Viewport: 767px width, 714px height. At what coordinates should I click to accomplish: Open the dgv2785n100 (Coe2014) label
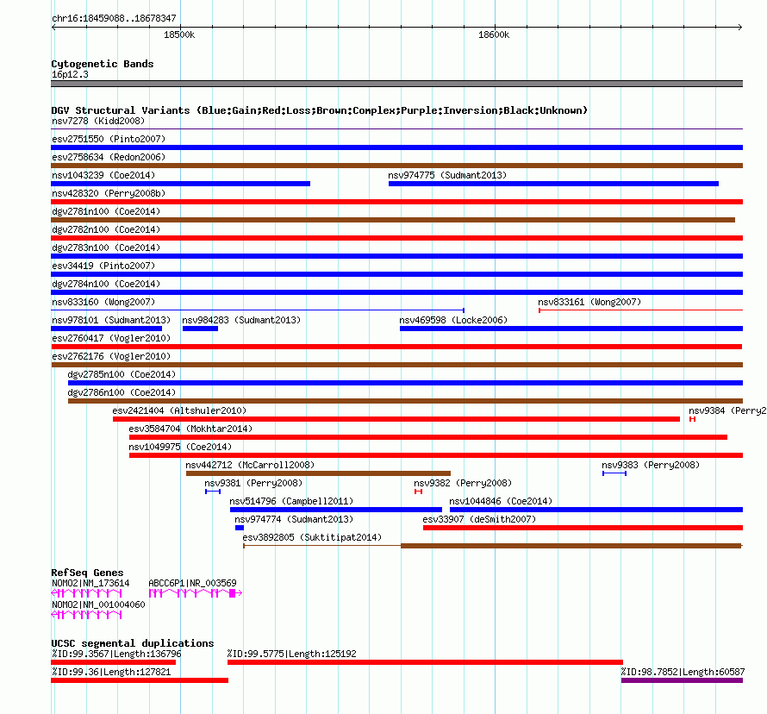pos(122,374)
